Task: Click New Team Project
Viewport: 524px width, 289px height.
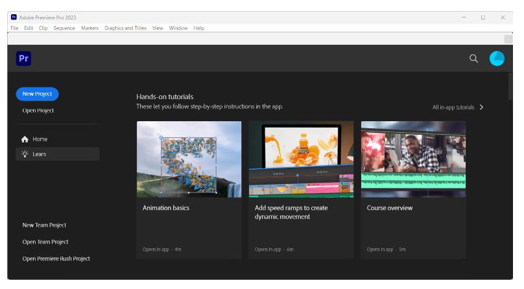Action: pyautogui.click(x=44, y=225)
